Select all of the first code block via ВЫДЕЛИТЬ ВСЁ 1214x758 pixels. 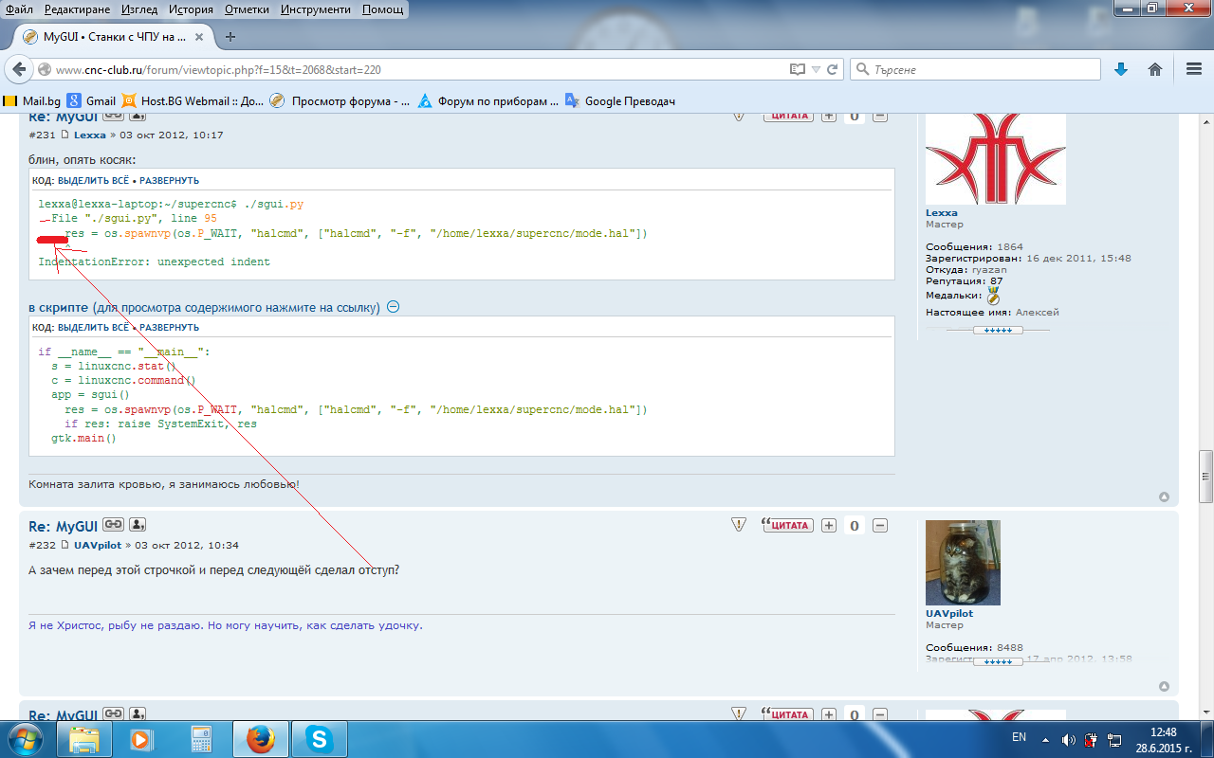[x=94, y=180]
